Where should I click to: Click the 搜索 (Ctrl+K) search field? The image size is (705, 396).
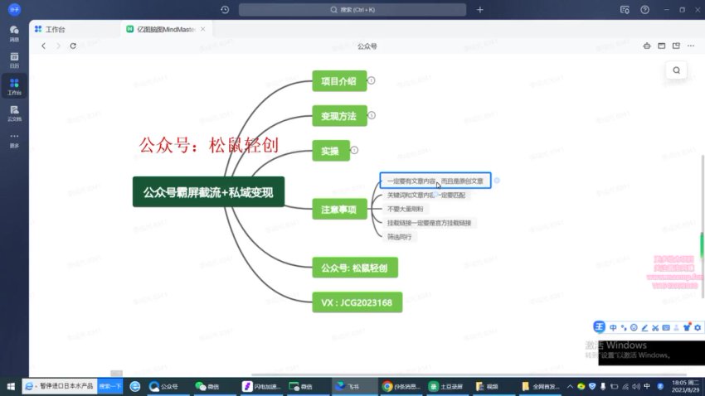357,9
